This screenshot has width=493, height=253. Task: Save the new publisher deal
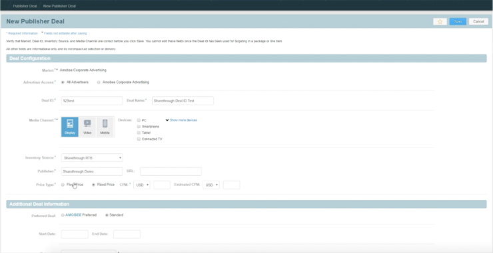pos(458,22)
